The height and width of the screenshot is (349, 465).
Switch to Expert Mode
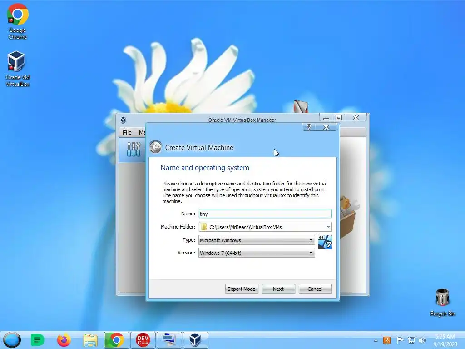point(242,289)
